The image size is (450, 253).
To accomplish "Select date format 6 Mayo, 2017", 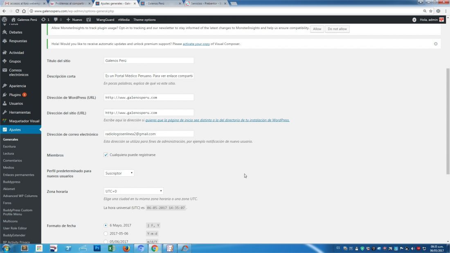I will [x=106, y=226].
